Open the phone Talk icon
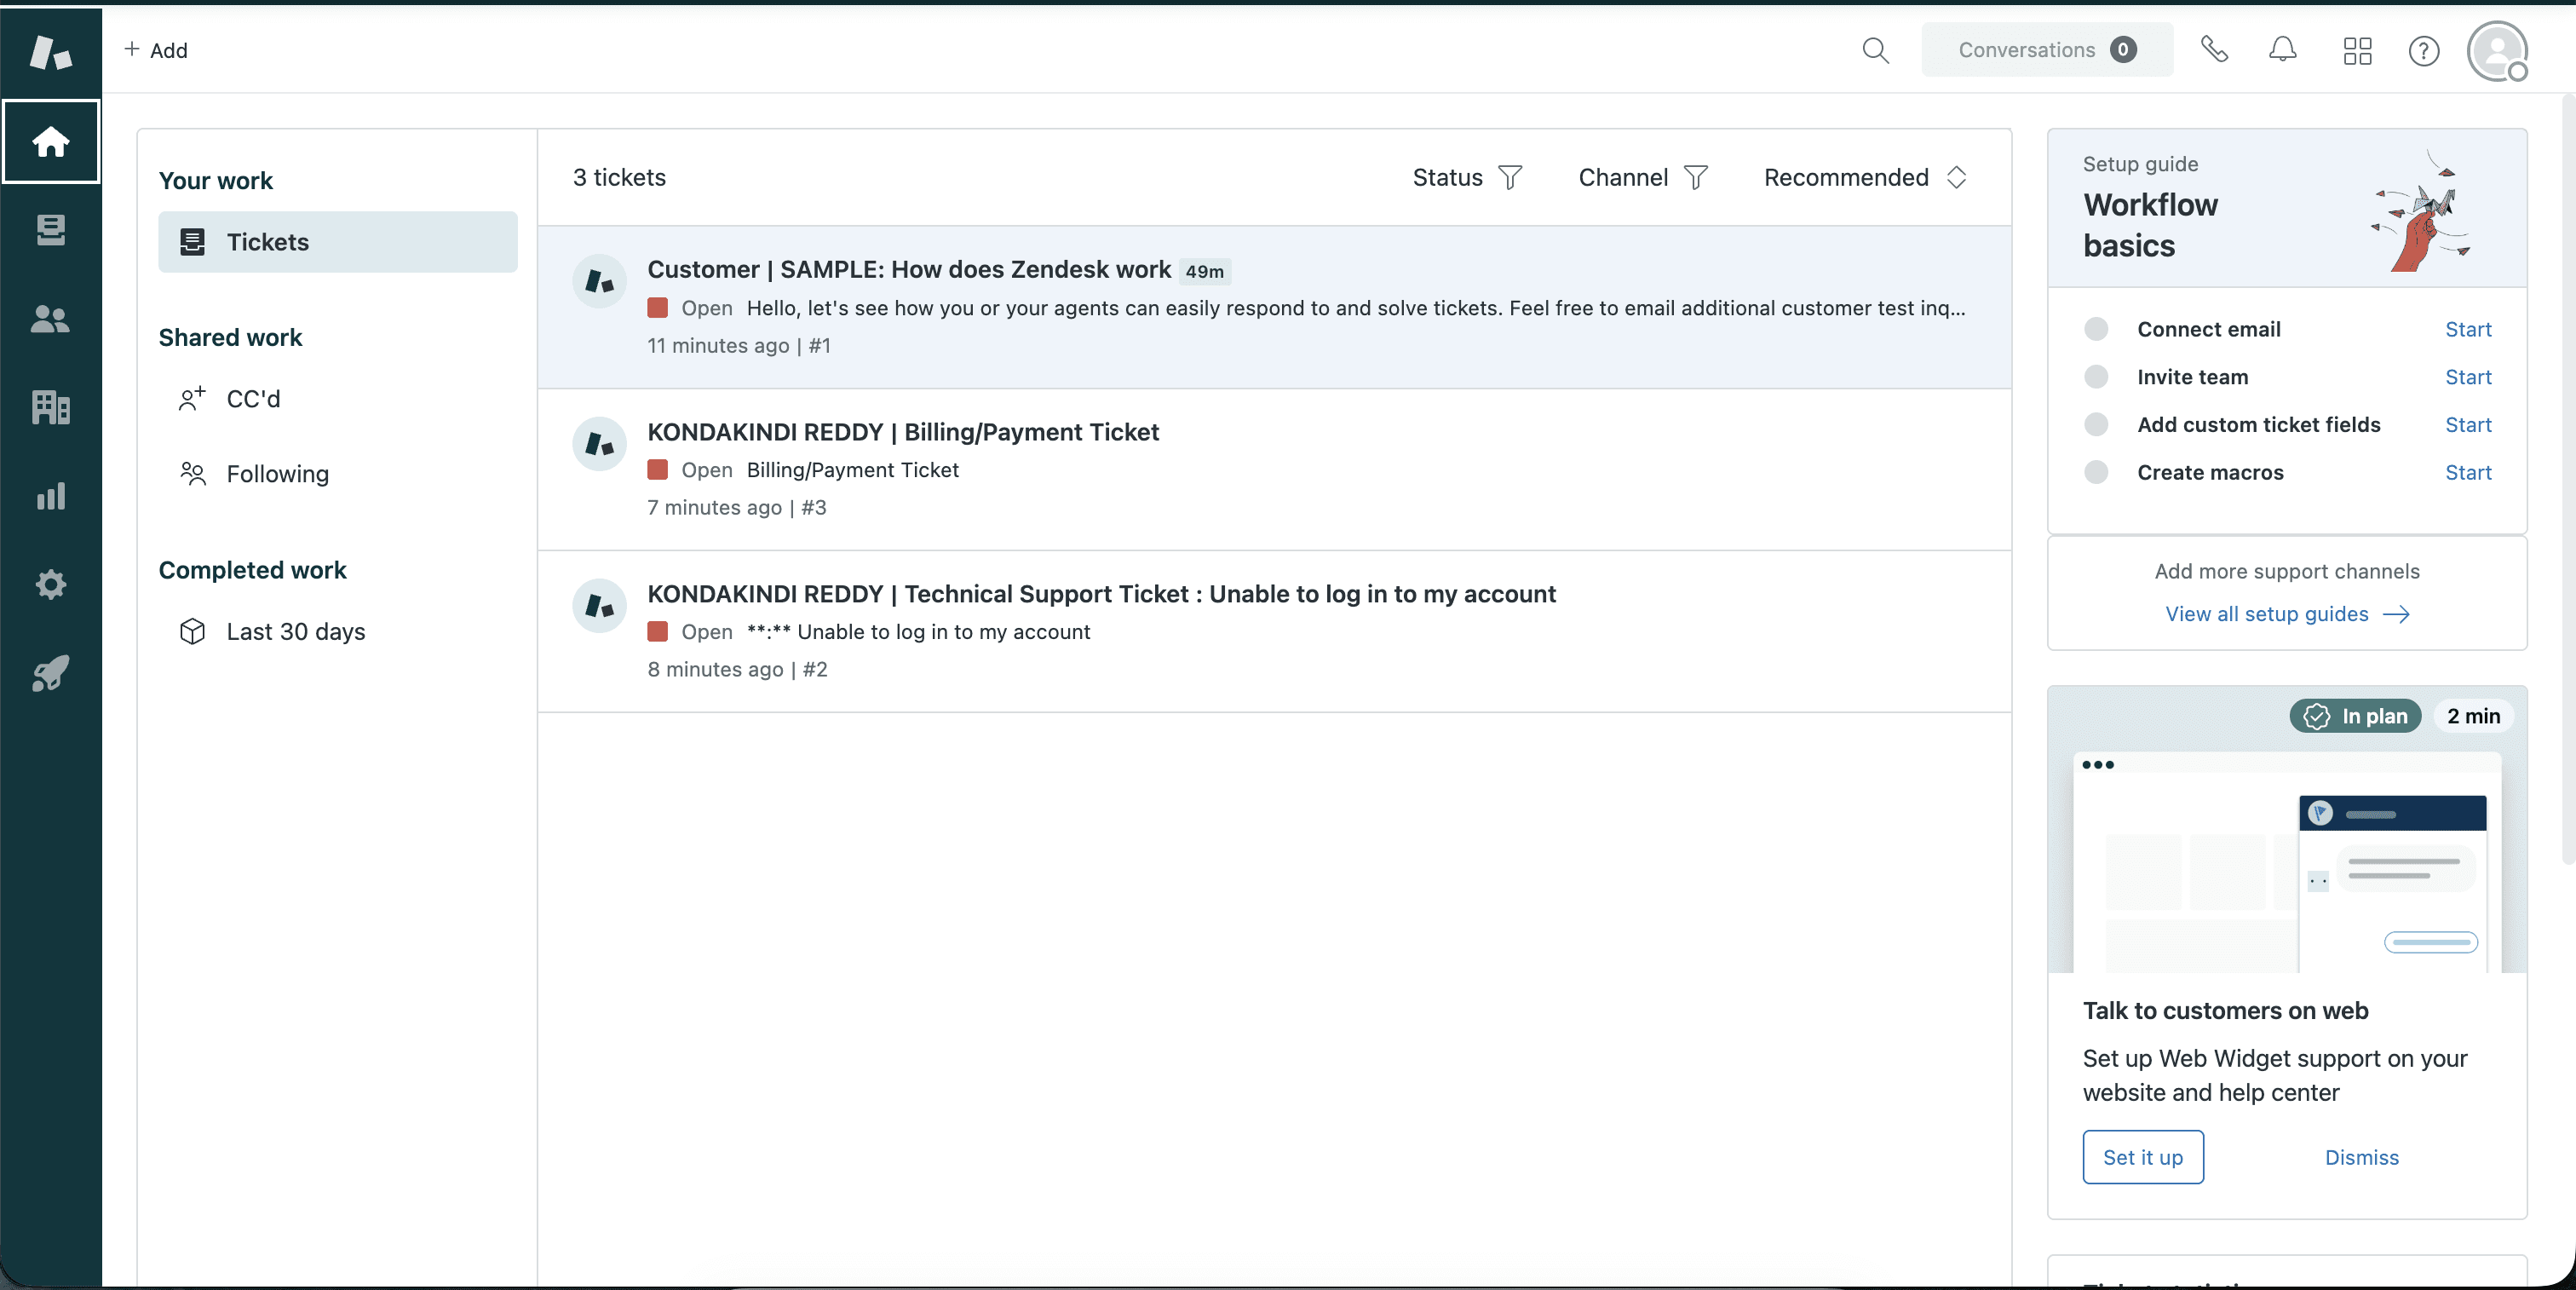Viewport: 2576px width, 1290px height. pyautogui.click(x=2214, y=50)
